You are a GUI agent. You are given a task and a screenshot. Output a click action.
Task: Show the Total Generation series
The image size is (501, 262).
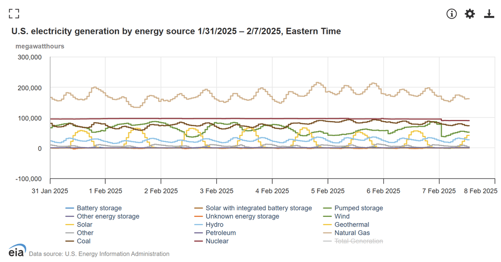[358, 241]
